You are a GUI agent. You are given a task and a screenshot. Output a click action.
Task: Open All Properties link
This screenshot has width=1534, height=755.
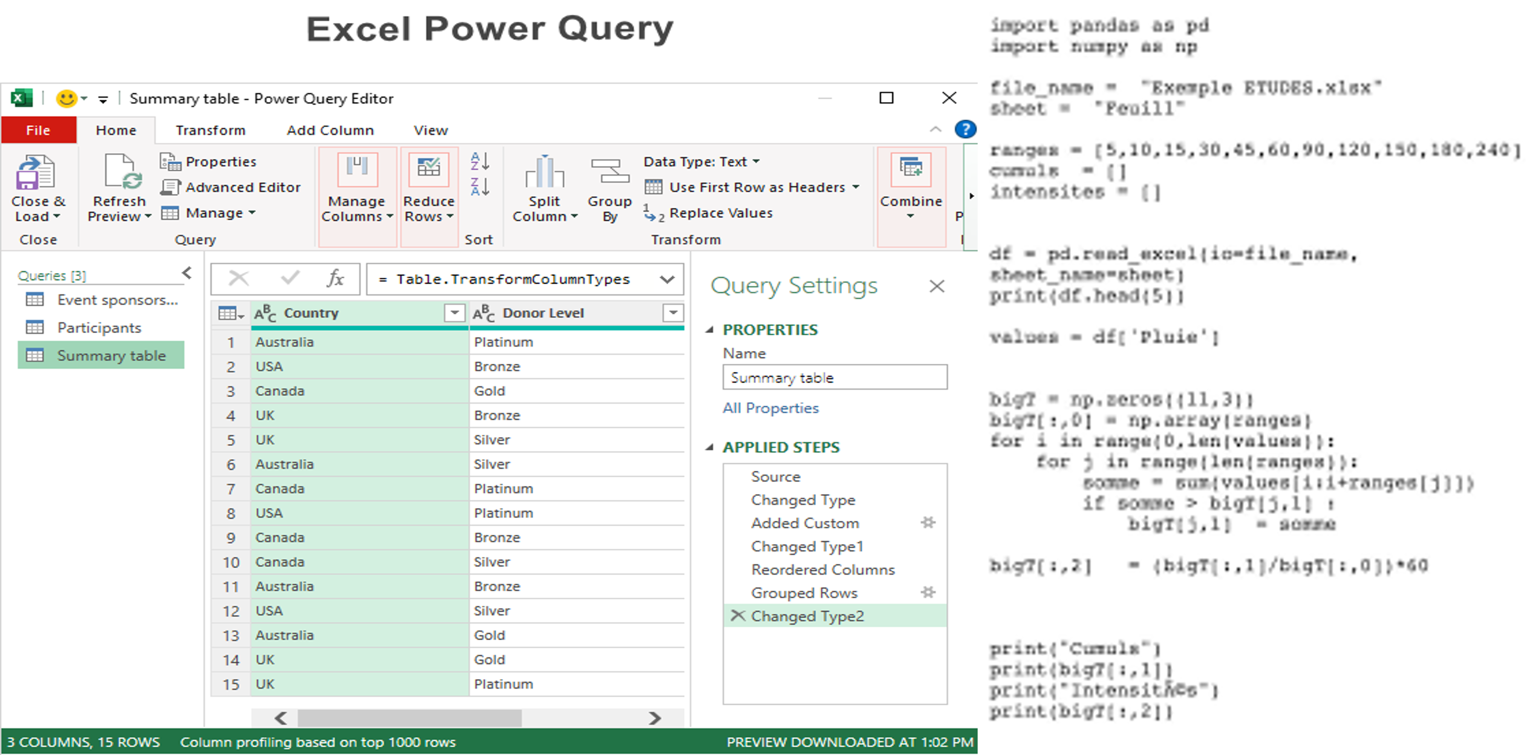(770, 408)
